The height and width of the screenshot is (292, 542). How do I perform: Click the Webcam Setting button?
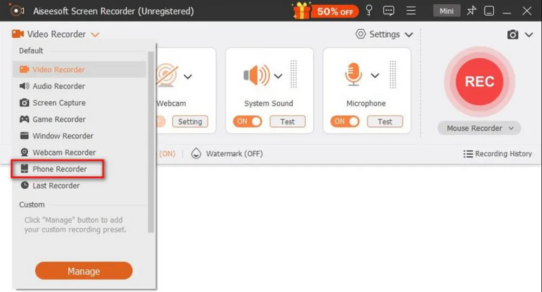coord(190,122)
